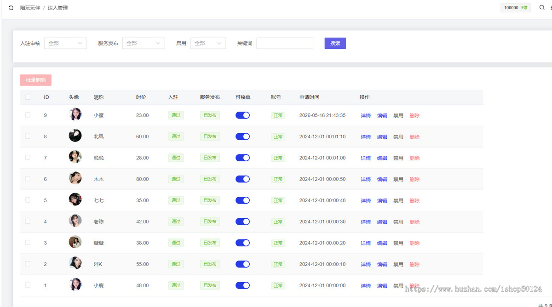
Task: Click the avatar thumbnail of 北风
Action: (x=75, y=136)
